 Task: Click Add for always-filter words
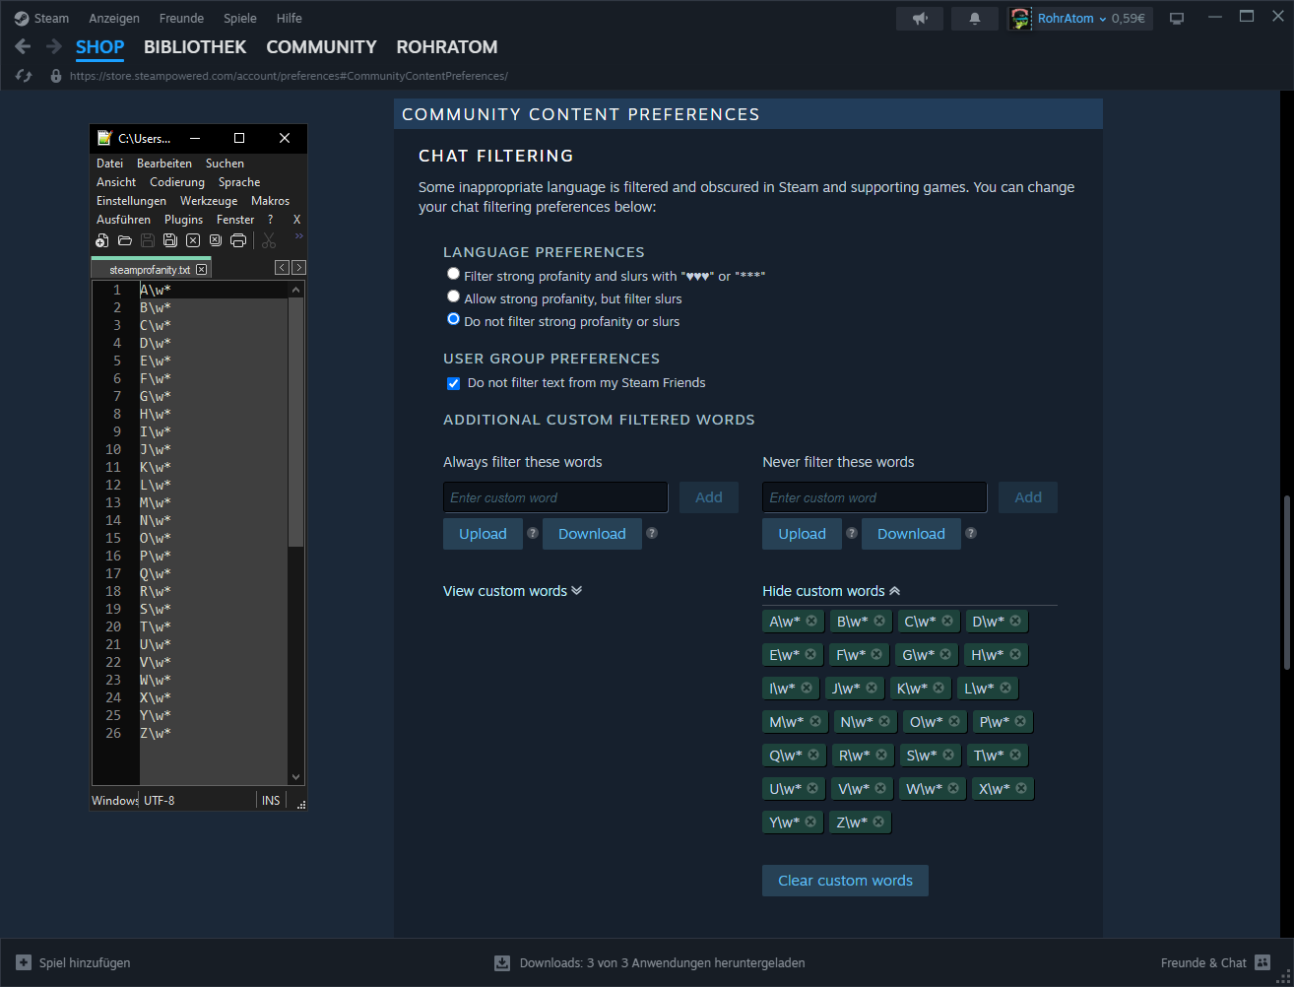709,497
